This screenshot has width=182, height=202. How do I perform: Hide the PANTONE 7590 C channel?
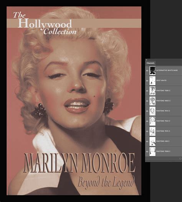click(x=147, y=91)
